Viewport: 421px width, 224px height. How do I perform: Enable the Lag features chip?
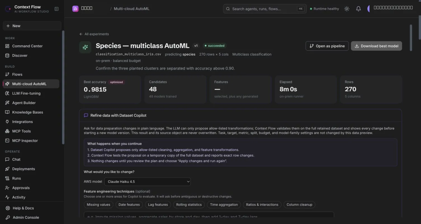158,205
